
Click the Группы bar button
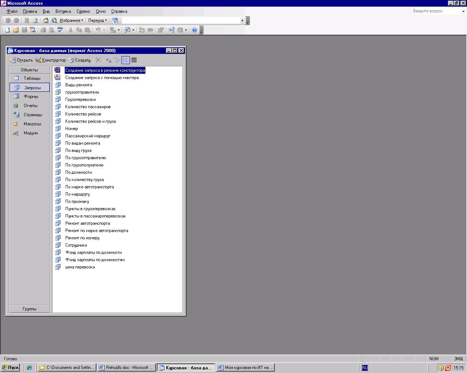coord(29,309)
